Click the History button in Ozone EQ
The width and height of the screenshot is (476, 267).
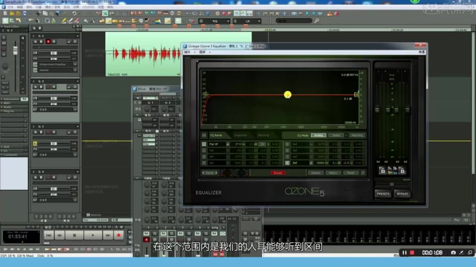click(x=333, y=173)
